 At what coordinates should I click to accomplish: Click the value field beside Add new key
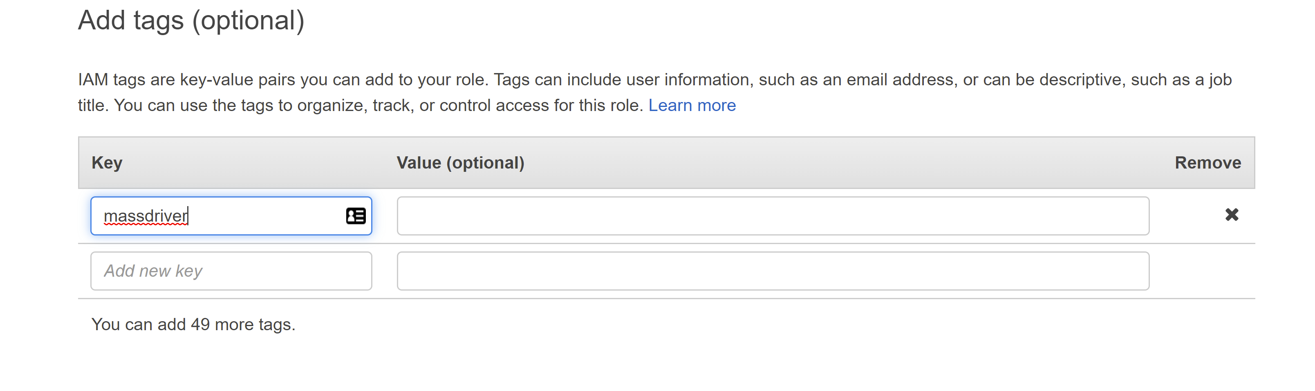click(x=773, y=271)
